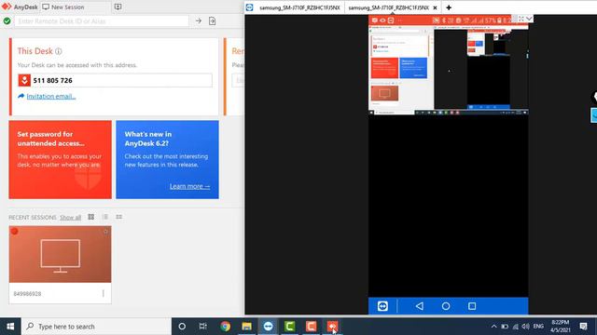Open Cortana circle on taskbar
This screenshot has width=597, height=335.
pos(182,327)
